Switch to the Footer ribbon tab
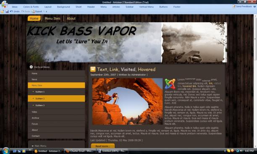The image size is (257, 154). 177,7
